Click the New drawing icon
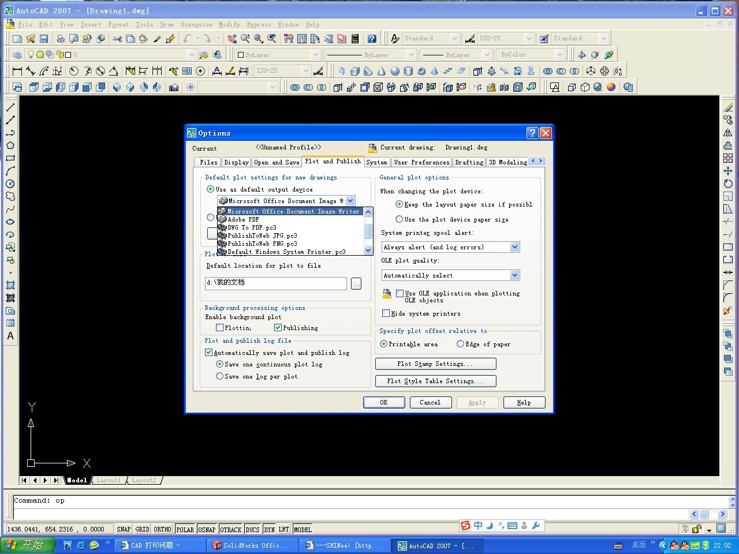This screenshot has height=554, width=739. pos(17,39)
